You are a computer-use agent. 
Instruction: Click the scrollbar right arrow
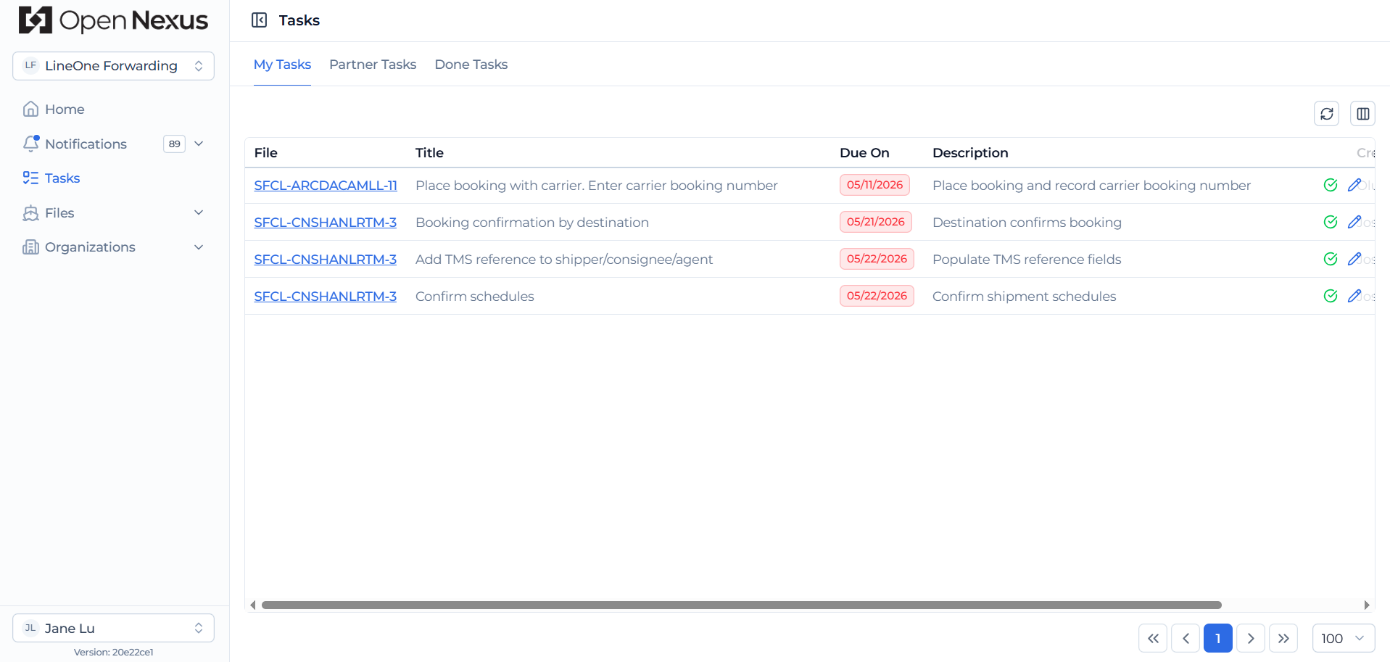tap(1367, 605)
